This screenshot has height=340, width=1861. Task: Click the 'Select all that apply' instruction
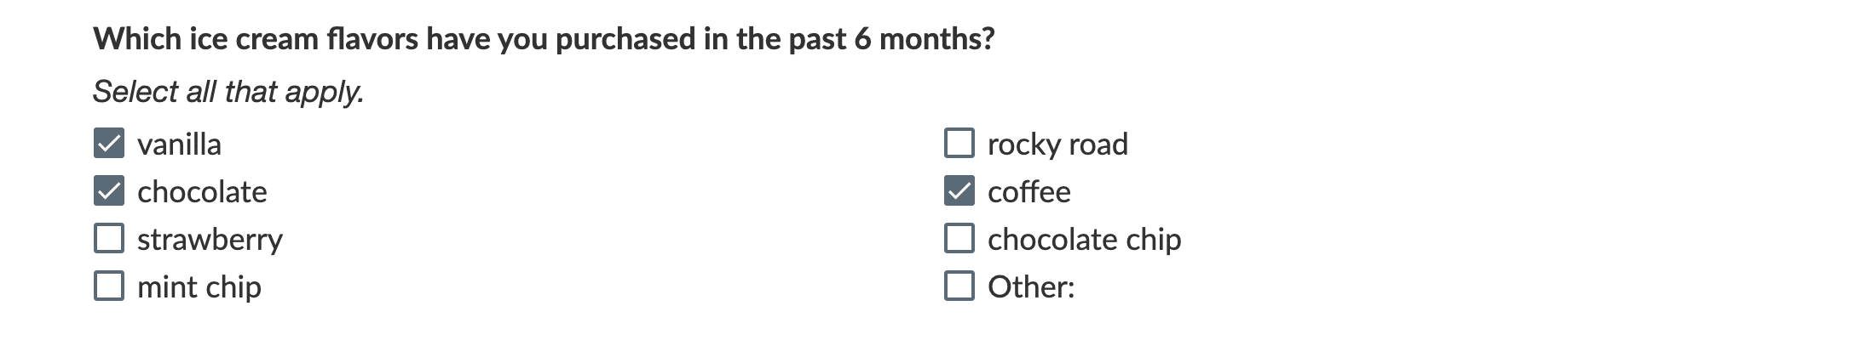coord(228,92)
